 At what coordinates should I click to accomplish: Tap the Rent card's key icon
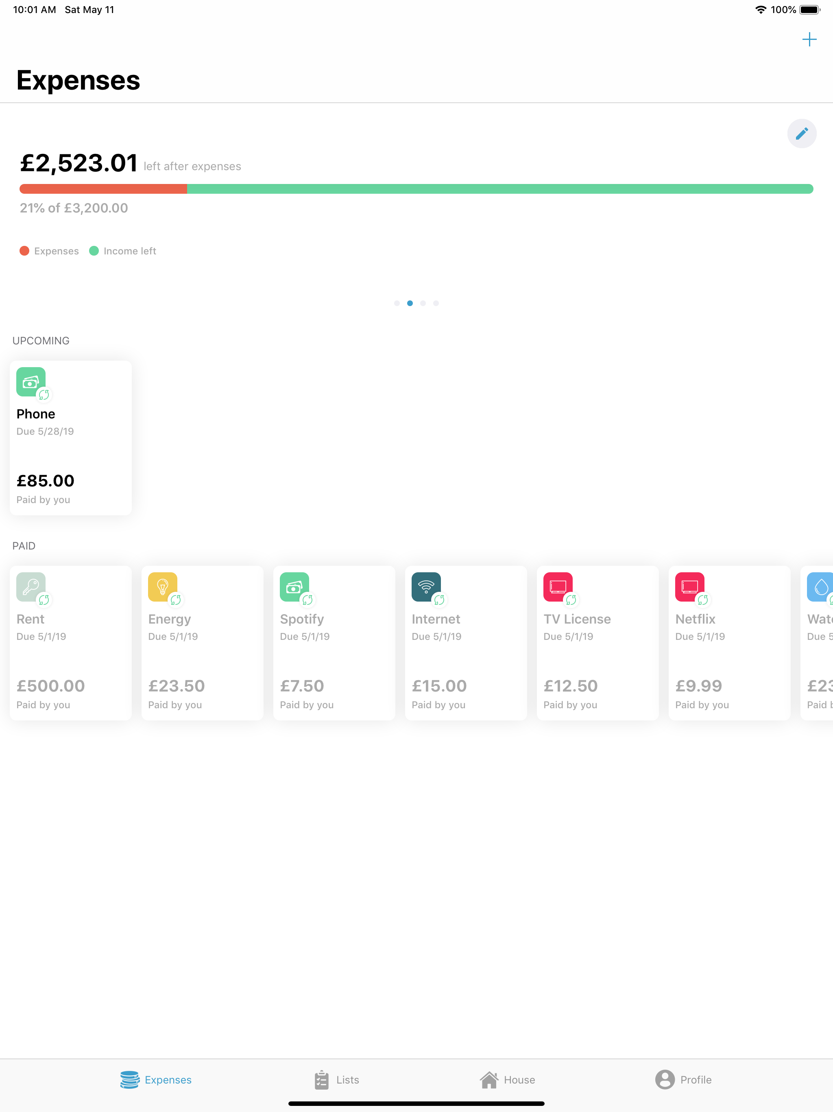(x=31, y=587)
